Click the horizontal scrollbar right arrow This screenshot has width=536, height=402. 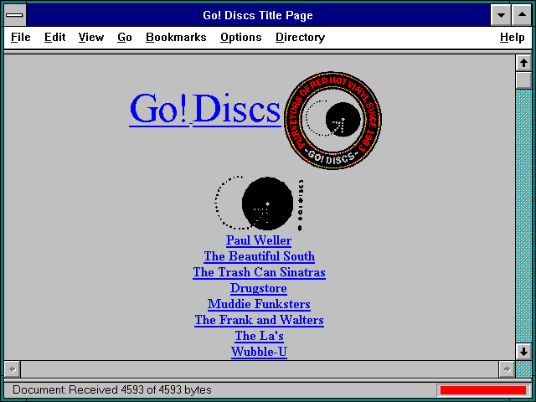click(507, 369)
